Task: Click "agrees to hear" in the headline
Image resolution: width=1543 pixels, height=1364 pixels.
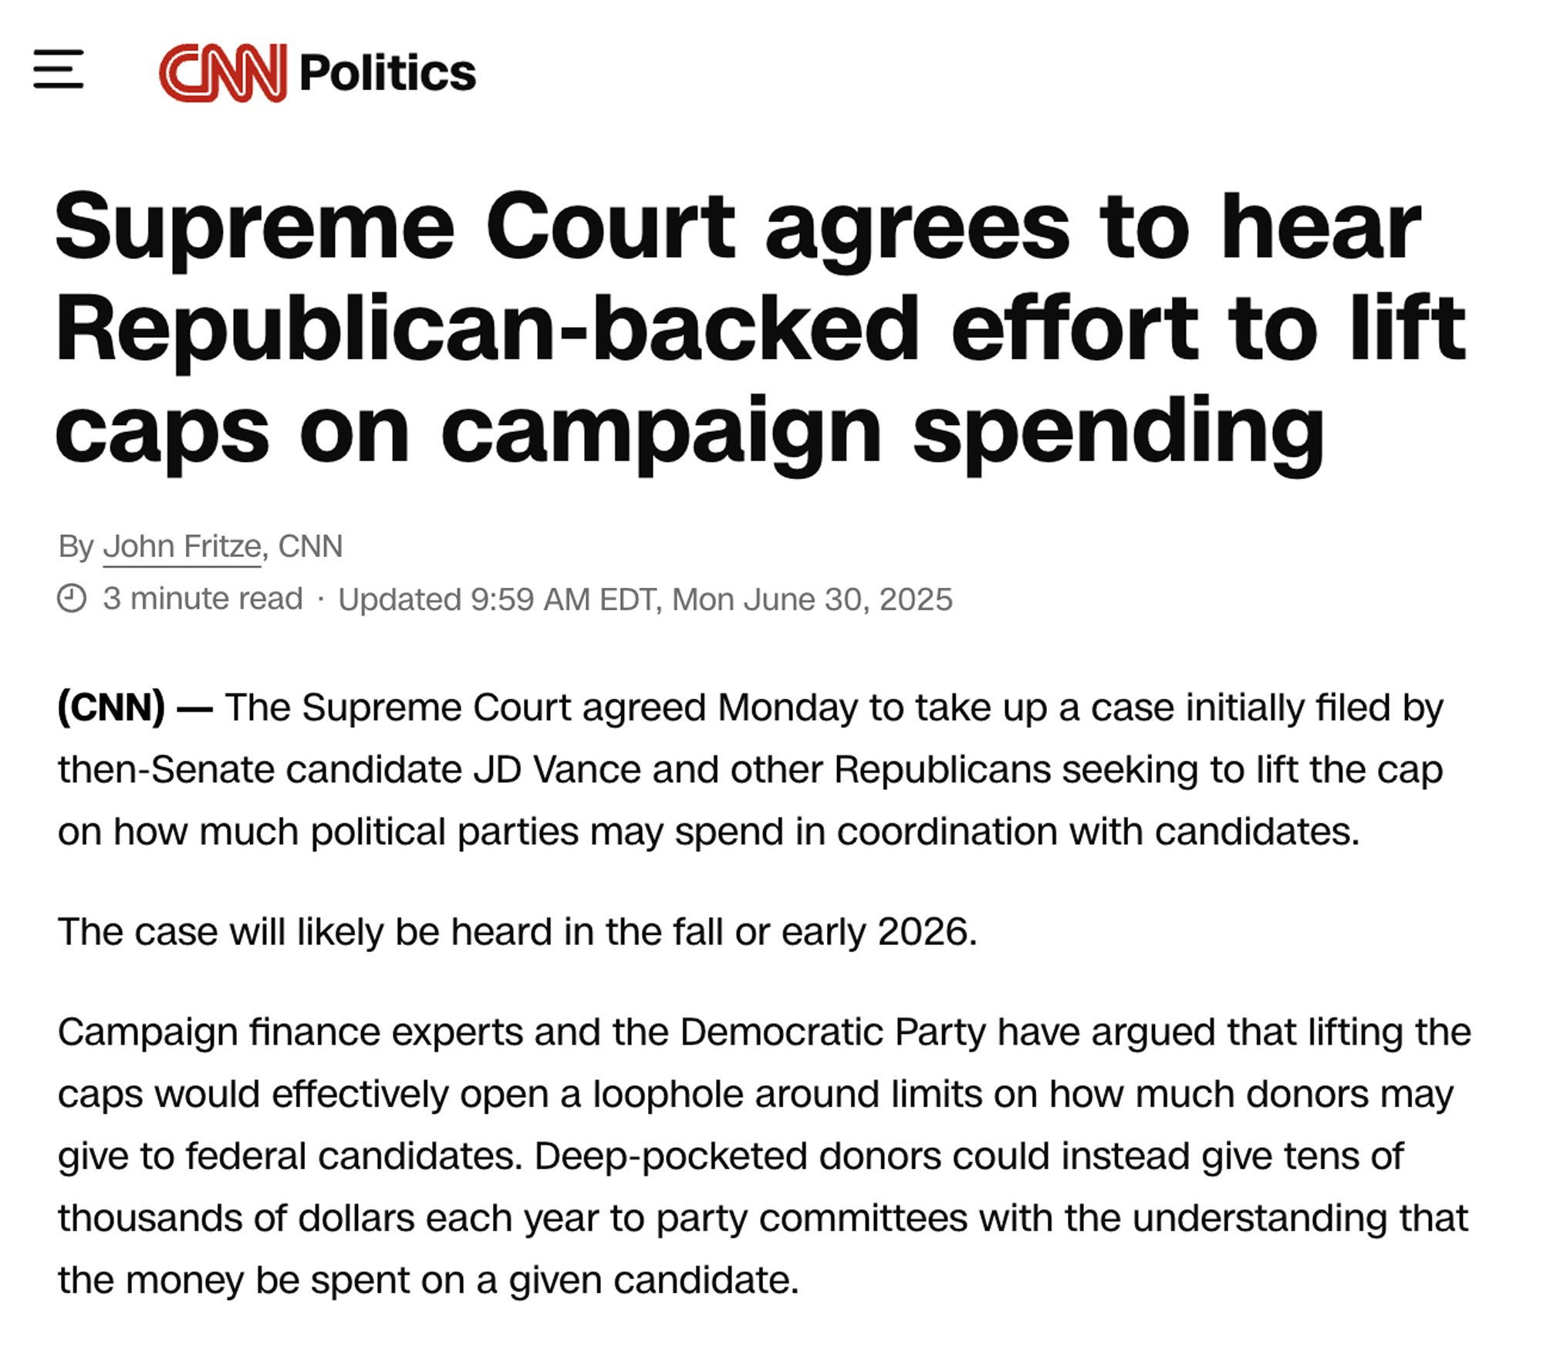Action: 1092,227
